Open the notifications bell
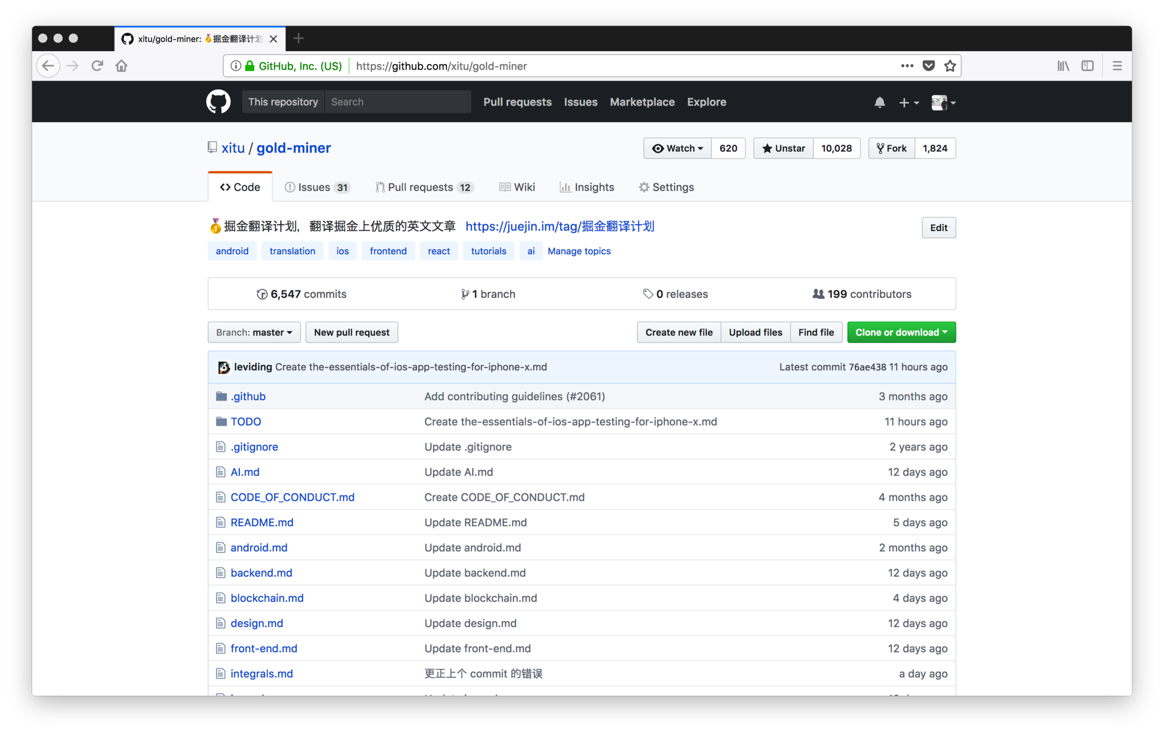Screen dimensions: 1164x734 click(x=879, y=102)
